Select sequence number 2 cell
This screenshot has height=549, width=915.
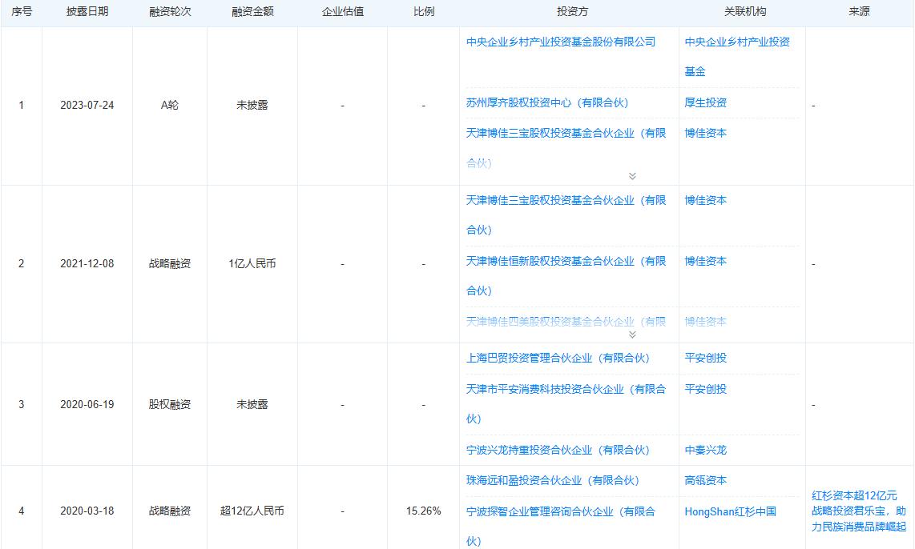coord(22,264)
